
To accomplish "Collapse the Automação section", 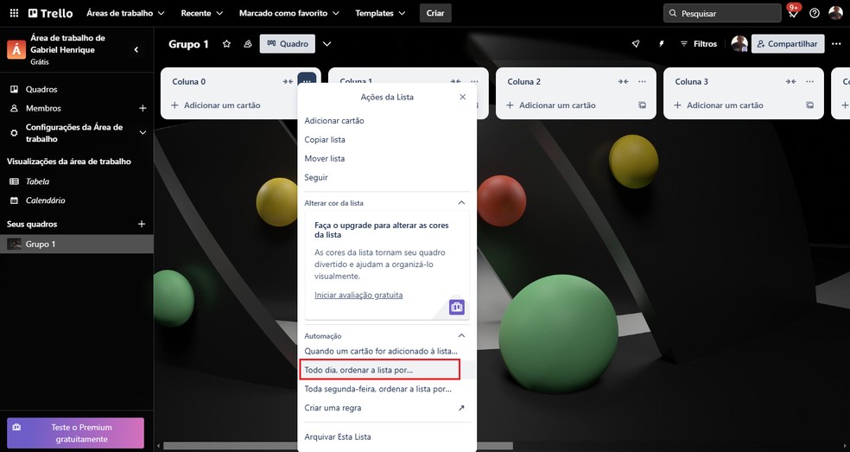I will (461, 335).
